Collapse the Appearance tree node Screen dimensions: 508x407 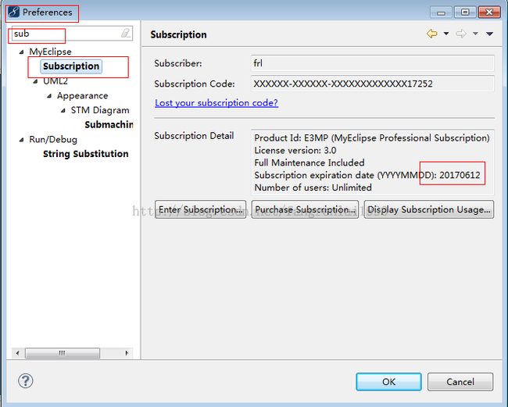click(49, 96)
